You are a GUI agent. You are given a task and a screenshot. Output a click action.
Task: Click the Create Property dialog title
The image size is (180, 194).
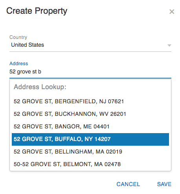37,11
